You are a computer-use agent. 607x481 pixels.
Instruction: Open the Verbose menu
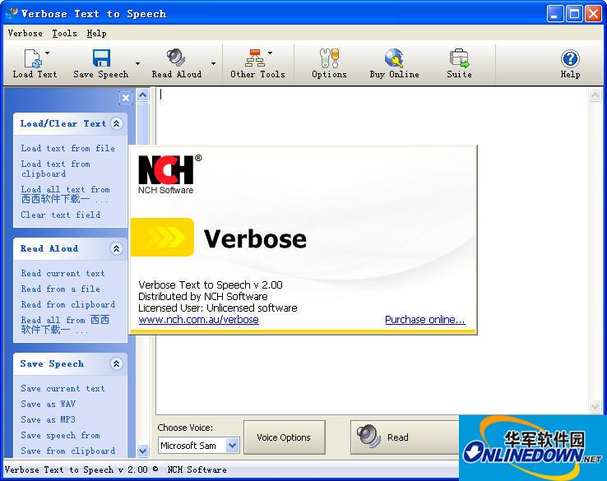point(25,33)
